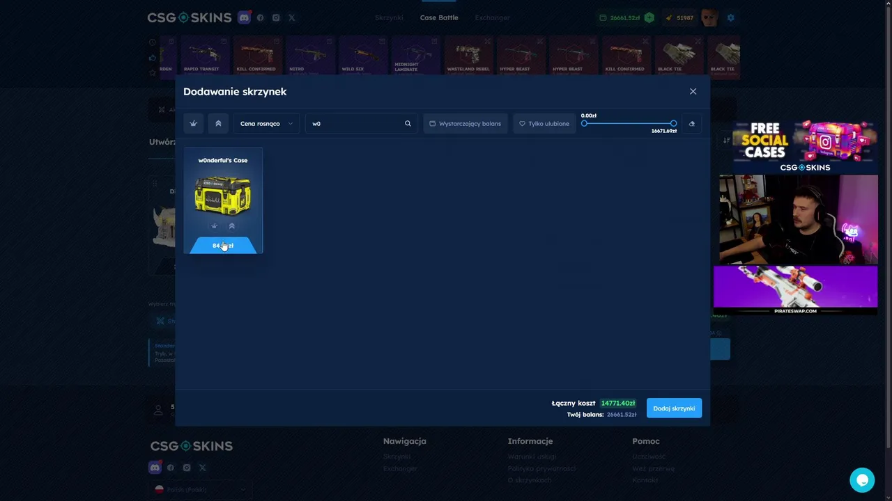Screen dimensions: 892x501
Task: Click the Nitro drop item
Action: coord(310,55)
